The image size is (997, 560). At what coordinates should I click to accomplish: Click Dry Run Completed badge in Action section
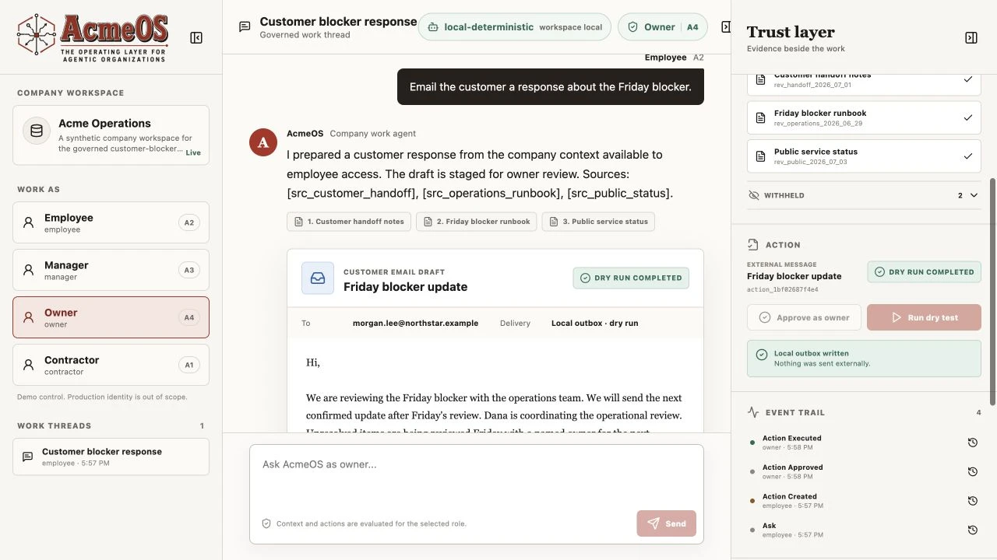(x=925, y=272)
